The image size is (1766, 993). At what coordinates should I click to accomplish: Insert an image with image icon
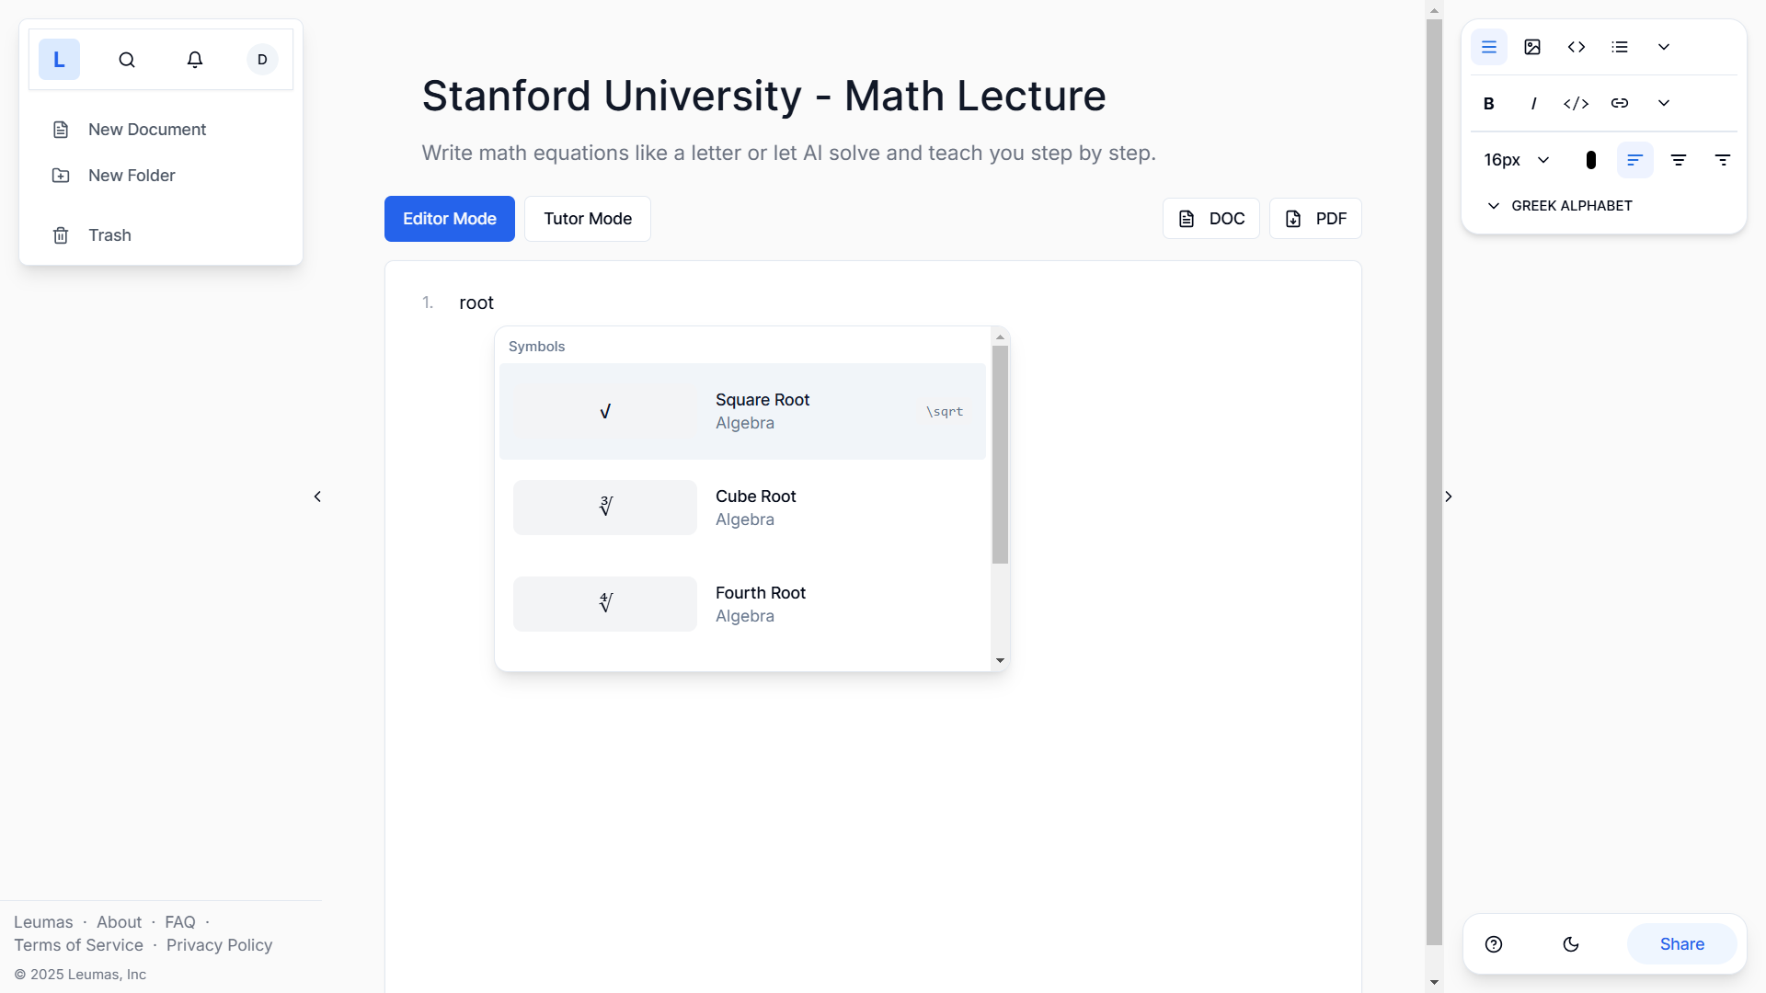coord(1532,47)
